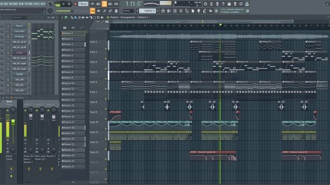Select the playlist Draw pencil tool
330x185 pixels.
point(72,17)
